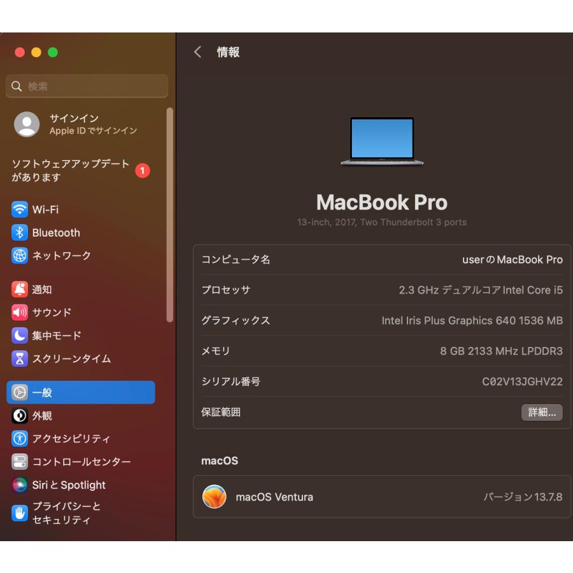The image size is (573, 573).
Task: Click the Apple ID avatar icon
Action: 27,124
